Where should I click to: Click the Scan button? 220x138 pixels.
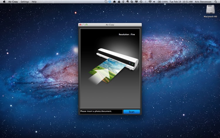pos(131,112)
